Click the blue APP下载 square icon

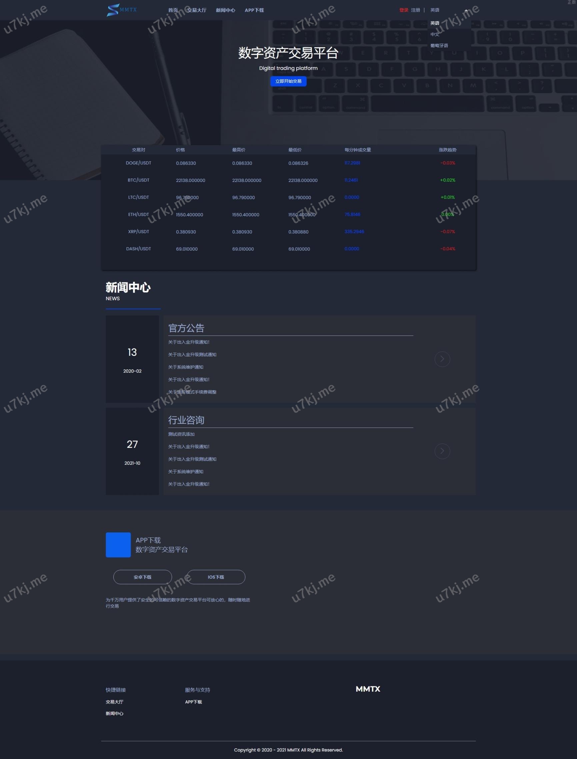[118, 545]
